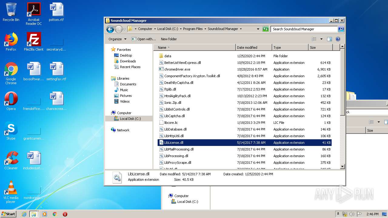Image resolution: width=388 pixels, height=218 pixels.
Task: Open Opera desktop shortcut
Action: (x=11, y=101)
